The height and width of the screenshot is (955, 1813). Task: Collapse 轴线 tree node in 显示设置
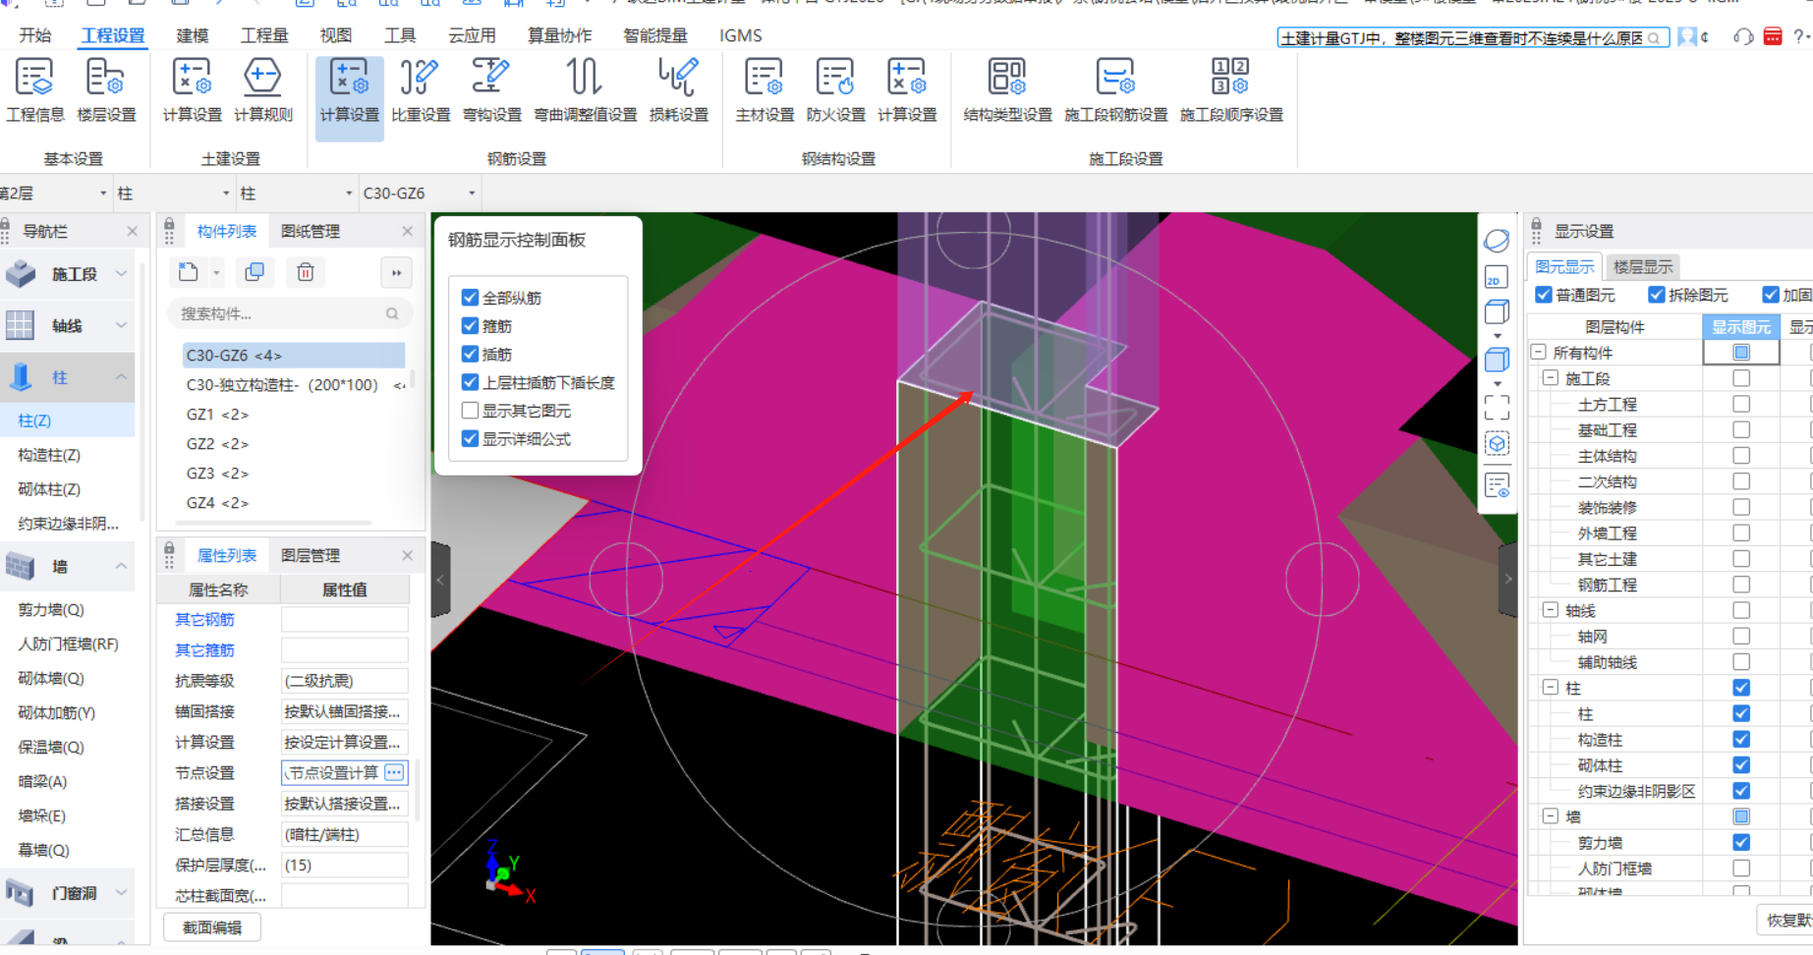click(x=1551, y=610)
